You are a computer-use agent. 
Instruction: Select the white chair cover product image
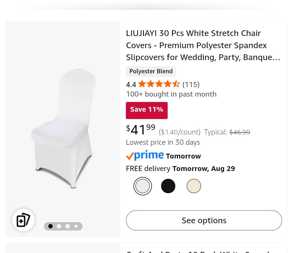tap(62, 127)
